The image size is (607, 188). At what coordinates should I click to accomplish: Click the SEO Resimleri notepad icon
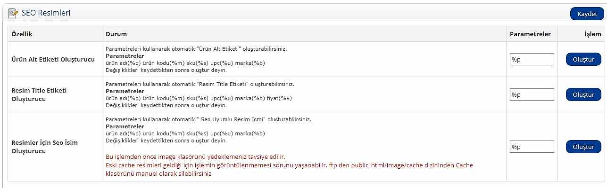(x=13, y=13)
